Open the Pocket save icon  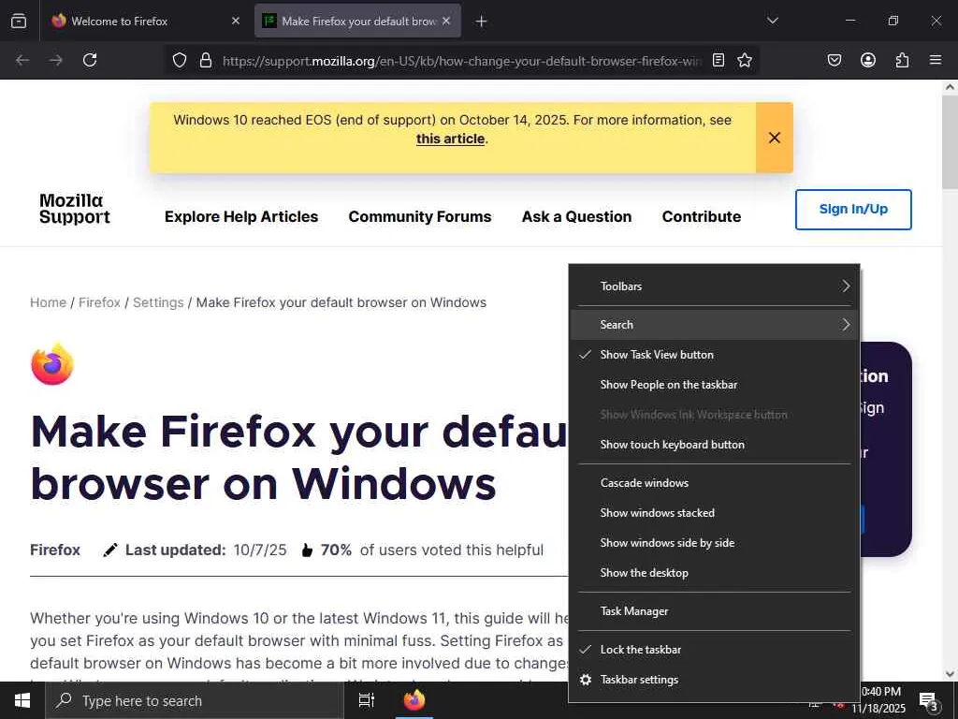click(x=834, y=60)
